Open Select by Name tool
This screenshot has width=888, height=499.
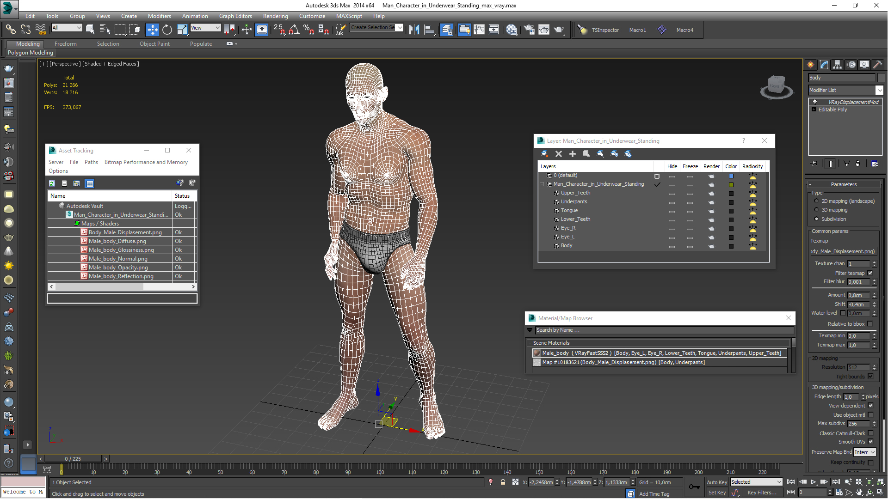105,30
